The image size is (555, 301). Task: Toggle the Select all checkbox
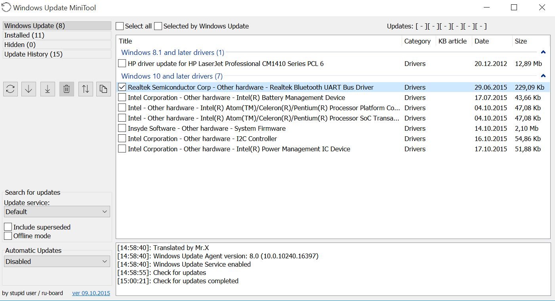coord(120,26)
